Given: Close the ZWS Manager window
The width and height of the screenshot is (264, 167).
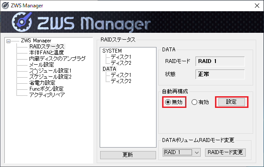Looking at the screenshot, I should click(x=257, y=6).
